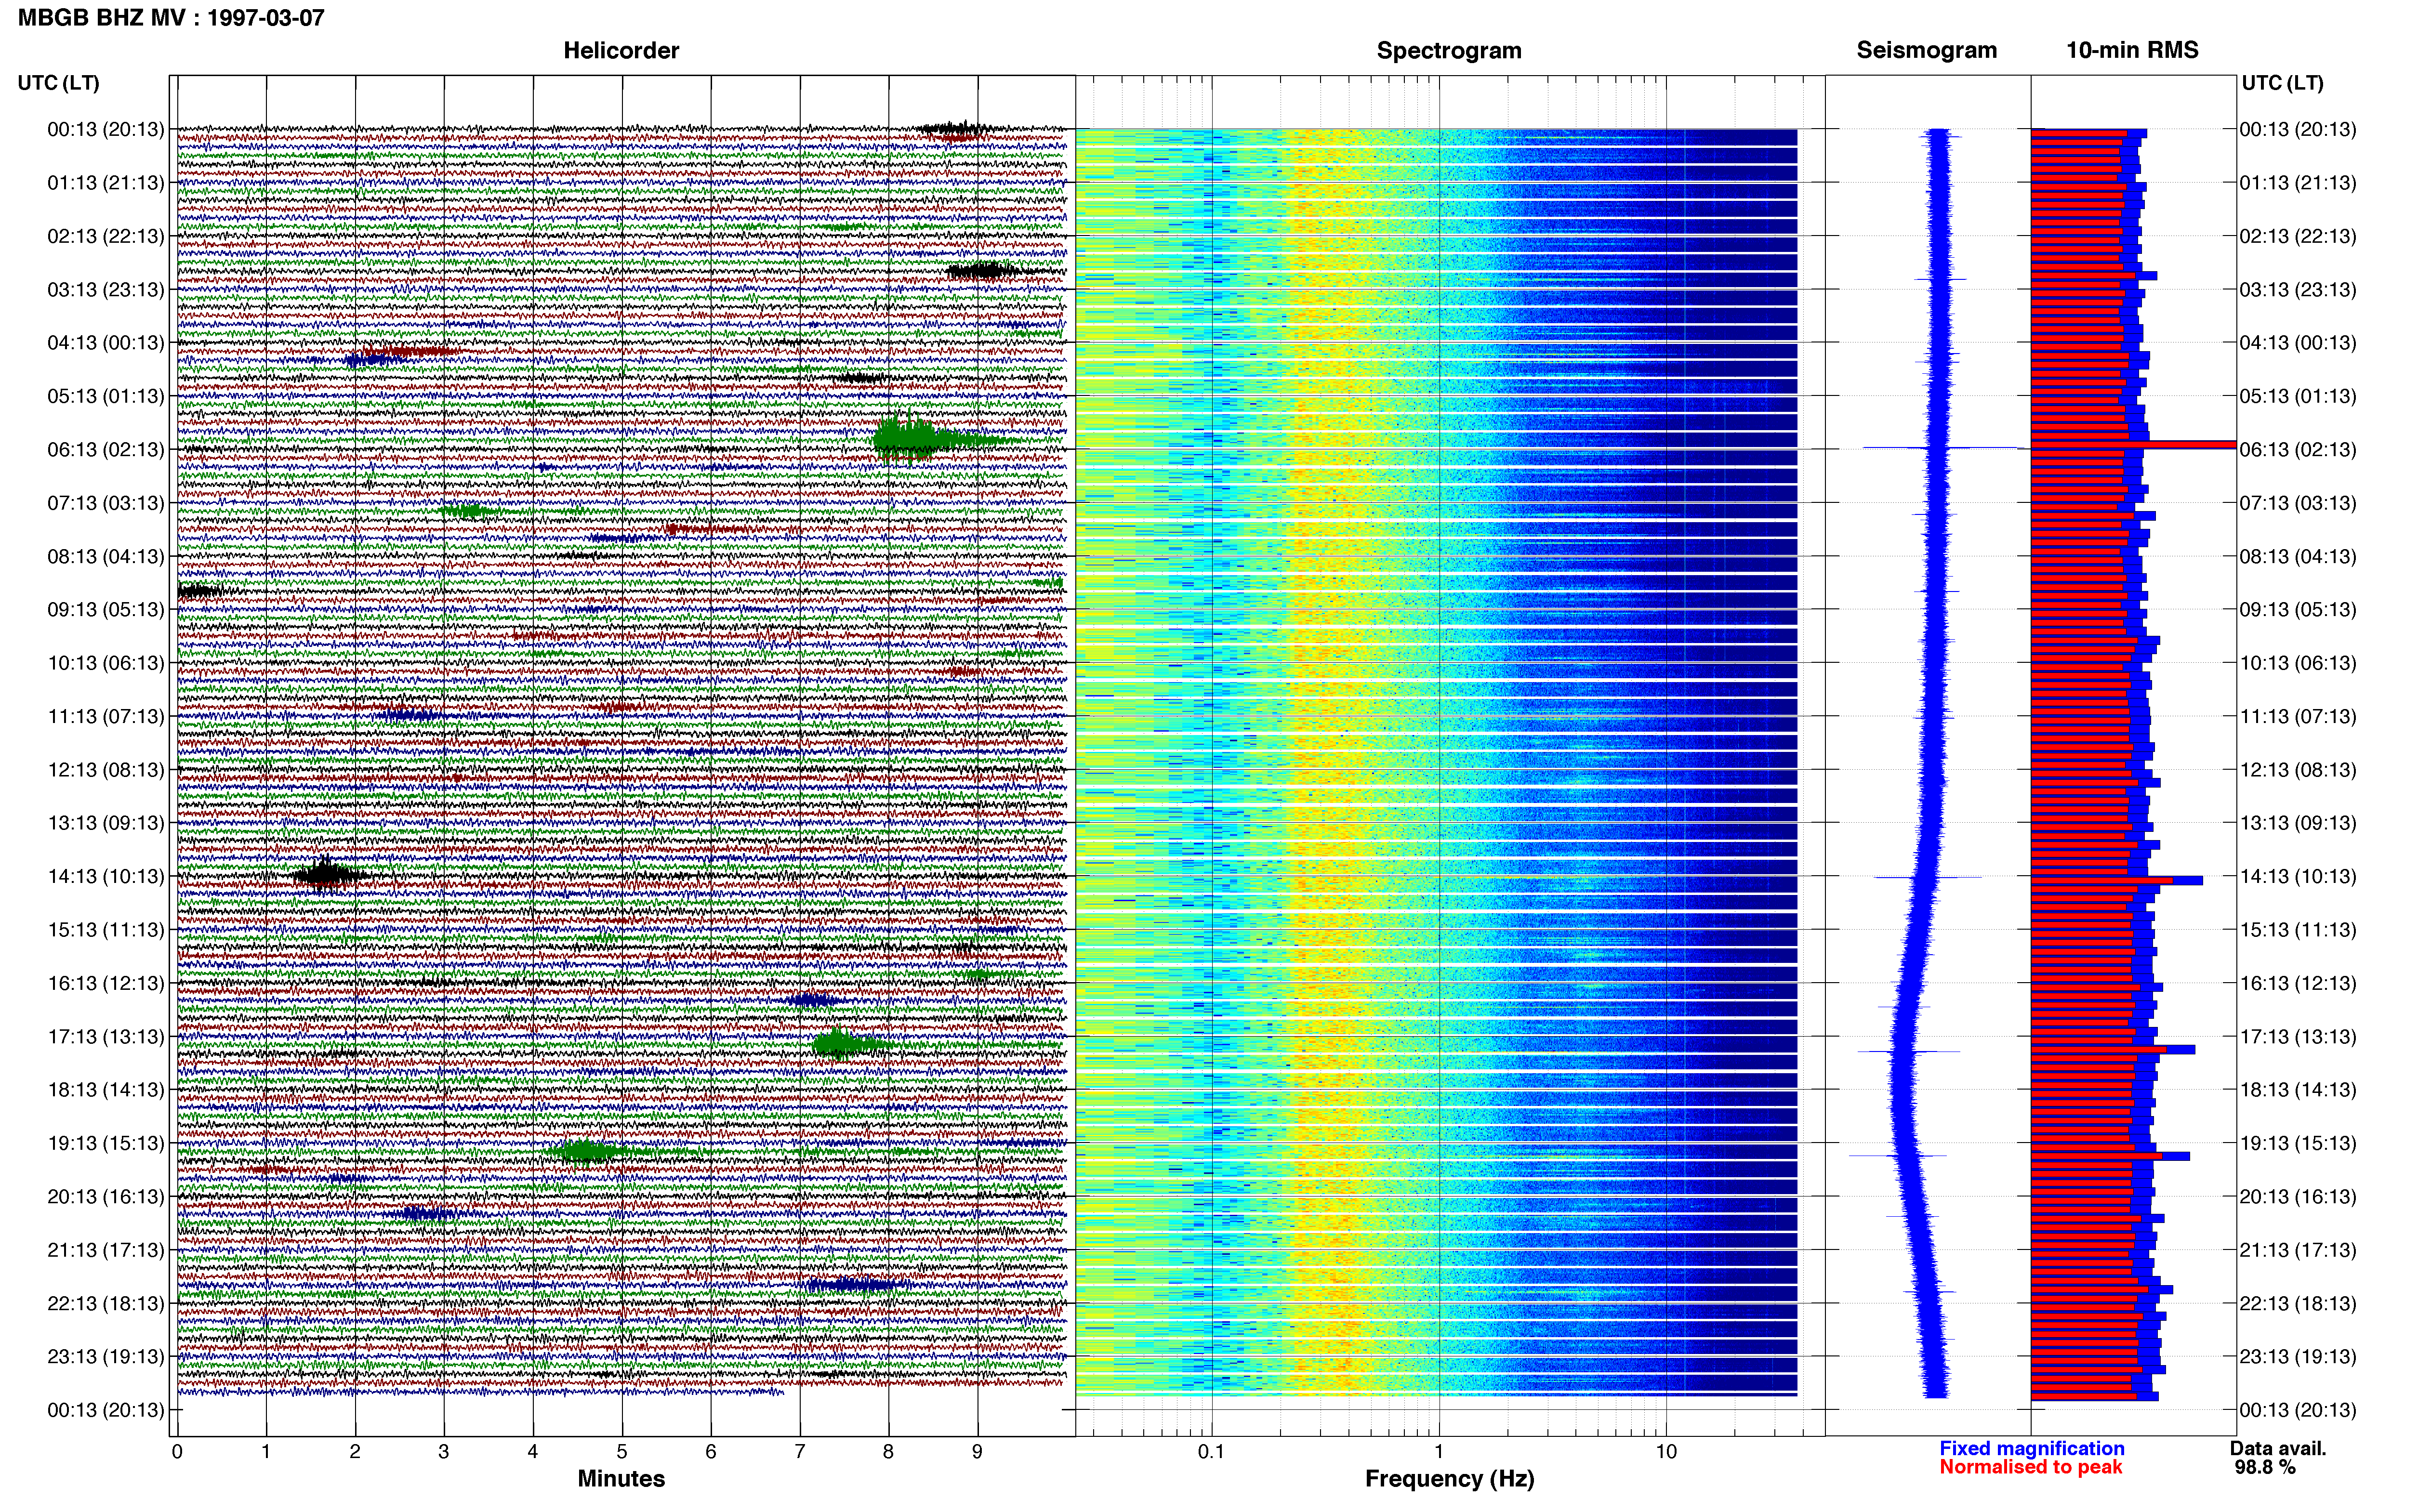Screen dimensions: 2418x1512
Task: Click '23:13 (19:13)' on the right time axis
Action: (2298, 1357)
